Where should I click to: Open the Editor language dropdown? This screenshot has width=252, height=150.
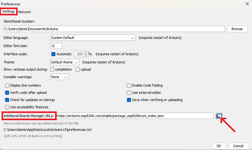tap(93, 38)
